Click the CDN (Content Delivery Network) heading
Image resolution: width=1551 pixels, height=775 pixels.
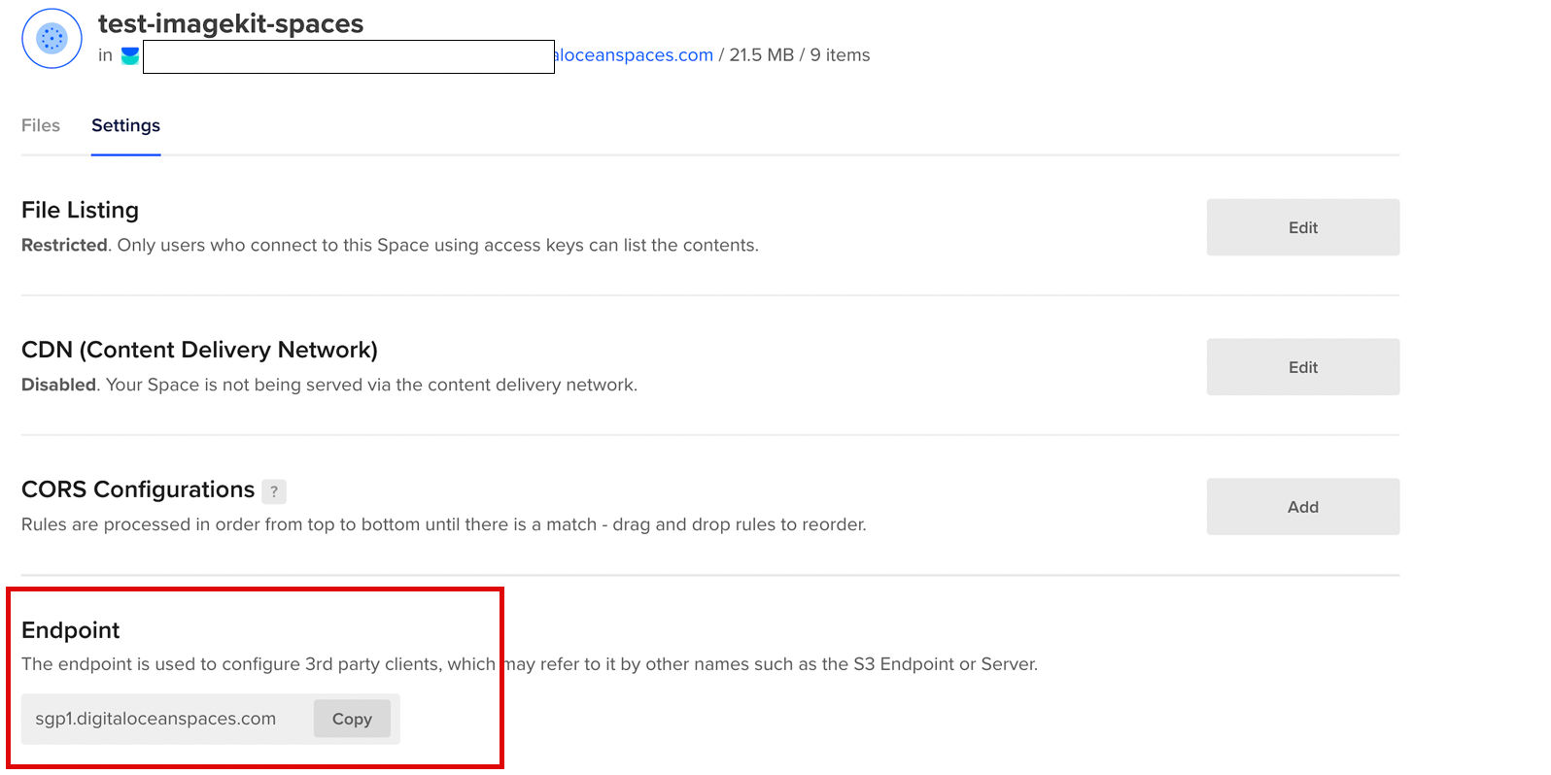(x=199, y=350)
